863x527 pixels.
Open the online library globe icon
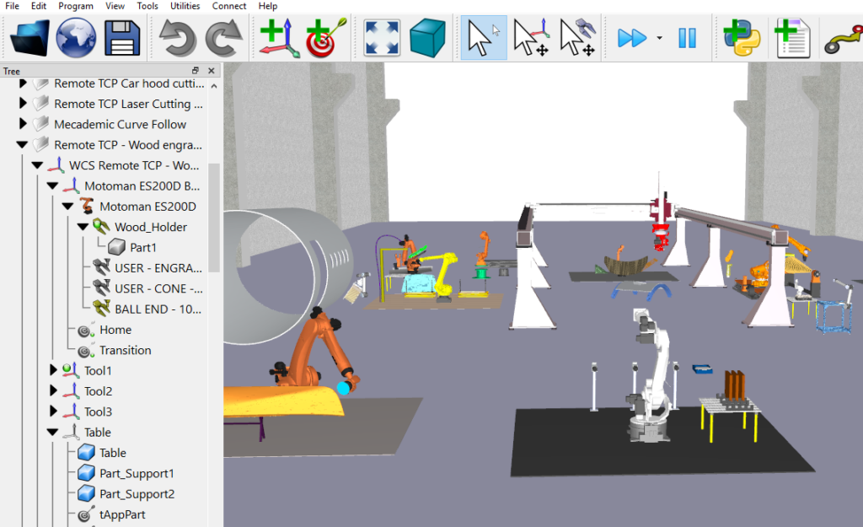[x=76, y=38]
